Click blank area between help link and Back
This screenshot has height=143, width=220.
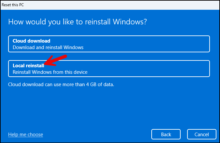[x=97, y=134]
